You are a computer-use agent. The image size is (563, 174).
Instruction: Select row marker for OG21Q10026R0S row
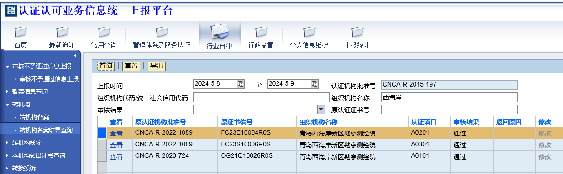(x=102, y=156)
